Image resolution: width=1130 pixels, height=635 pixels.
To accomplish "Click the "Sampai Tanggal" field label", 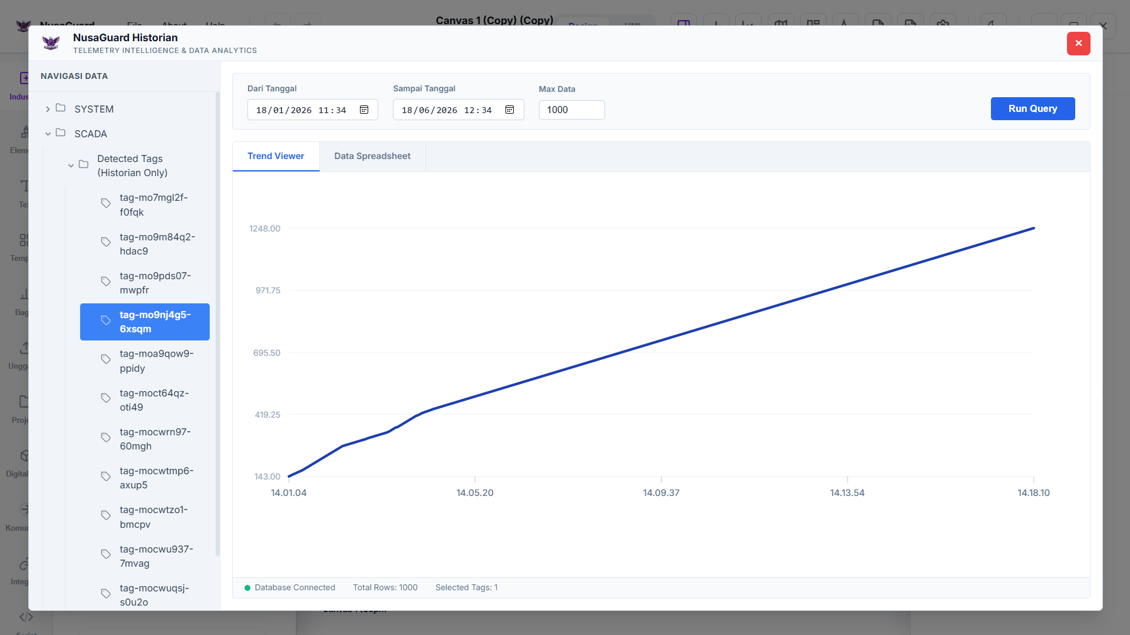I will [x=424, y=89].
